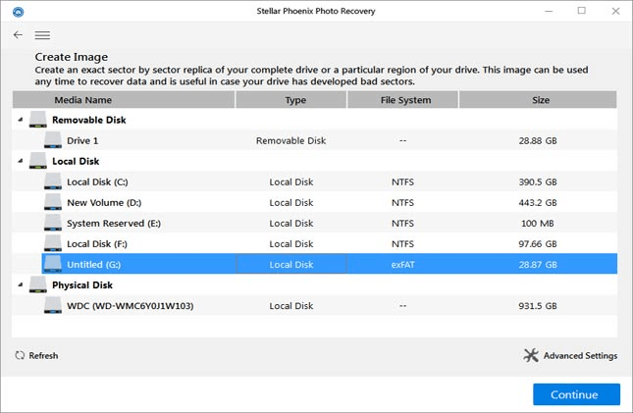Click the Refresh circular arrow icon

pos(20,355)
